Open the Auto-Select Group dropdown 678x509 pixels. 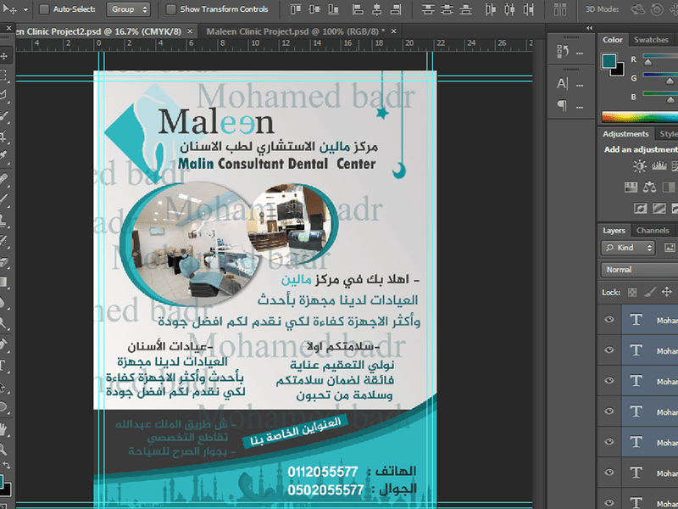point(129,9)
